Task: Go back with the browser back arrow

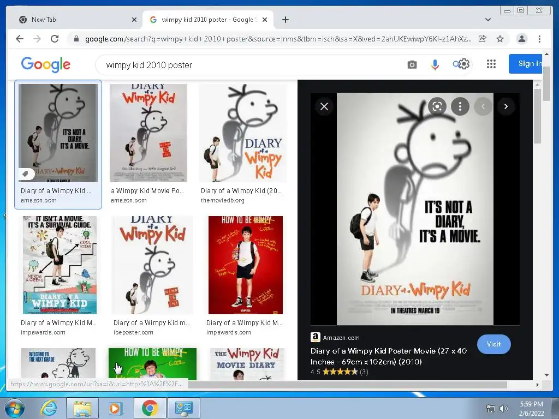Action: (x=20, y=39)
